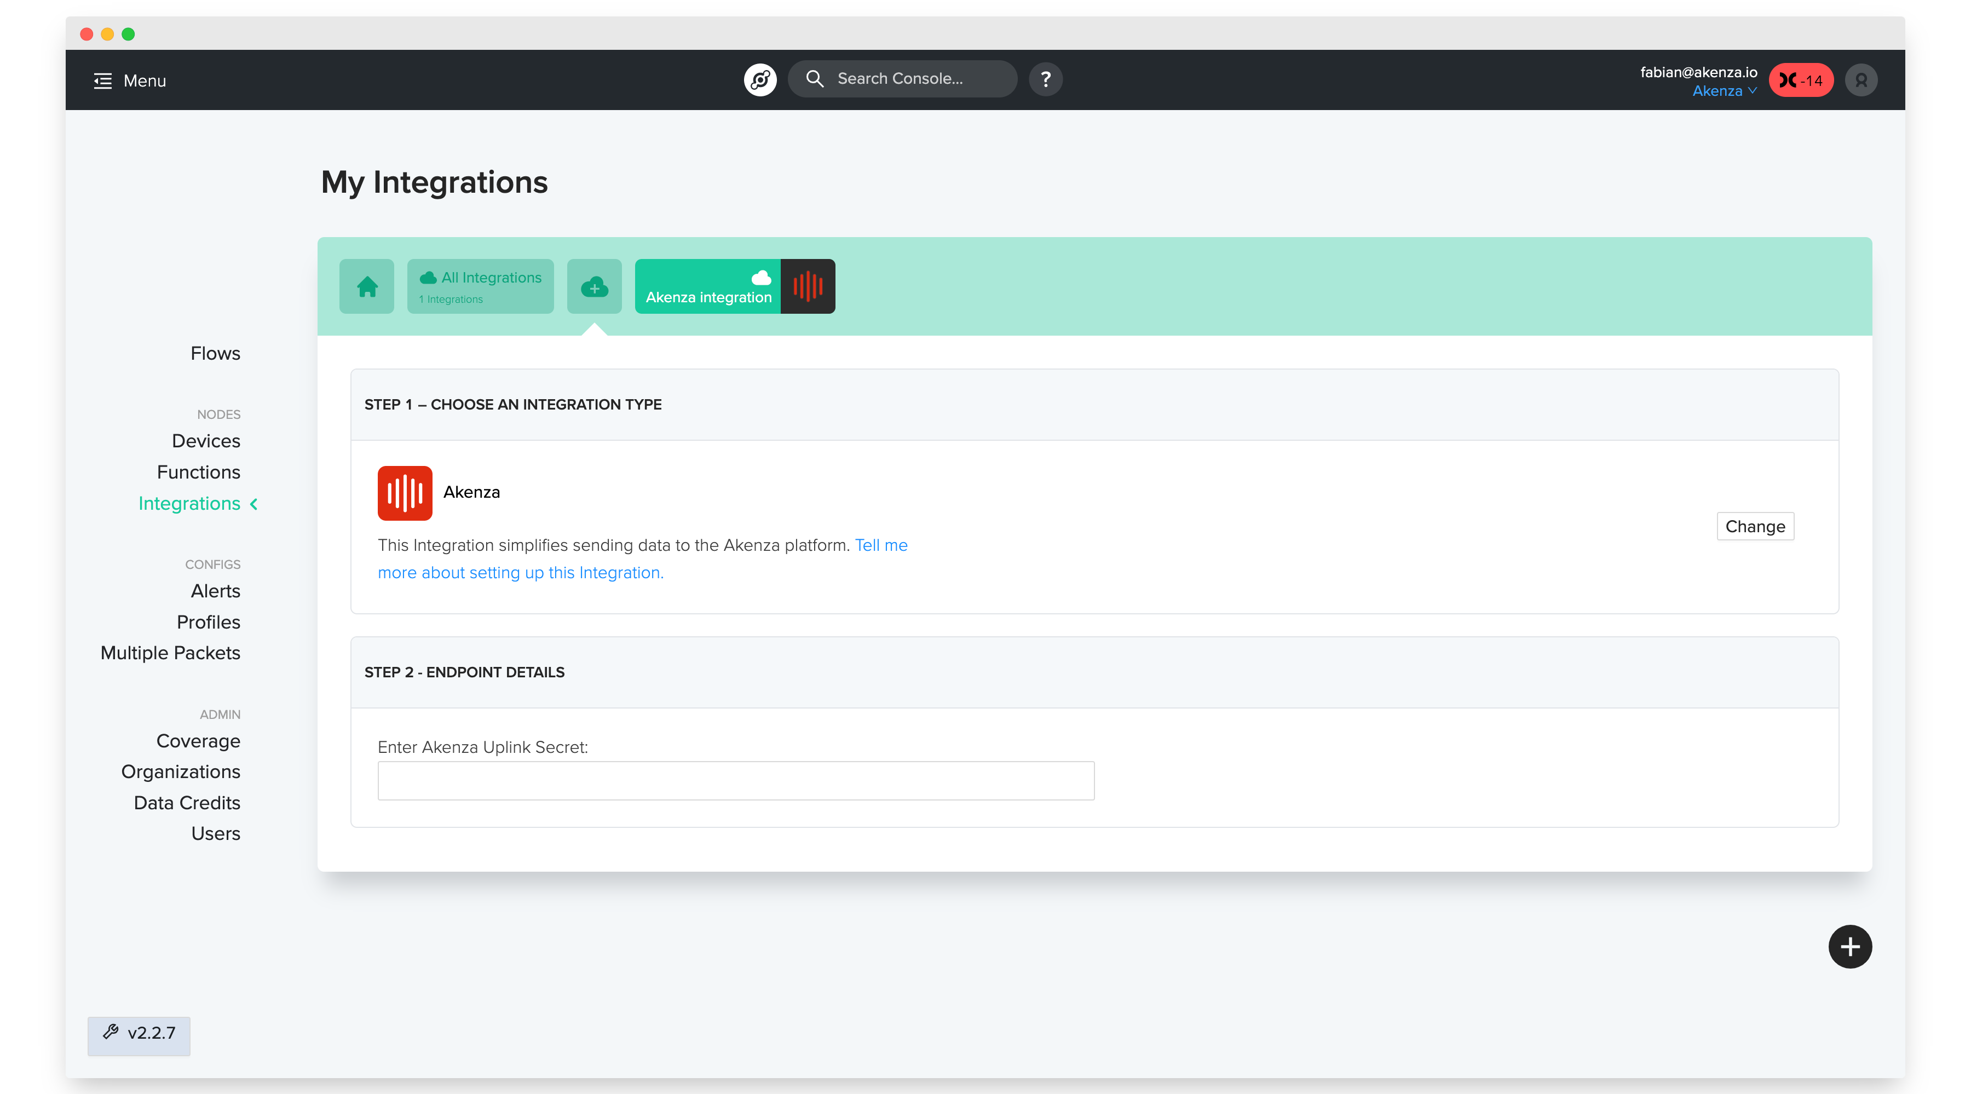1971x1094 pixels.
Task: Click the My Integrations heading
Action: point(434,182)
